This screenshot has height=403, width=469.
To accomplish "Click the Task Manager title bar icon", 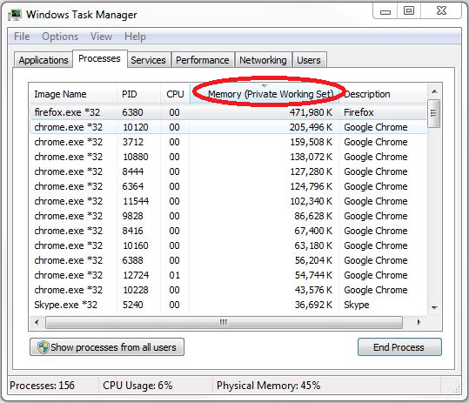I will pyautogui.click(x=15, y=14).
